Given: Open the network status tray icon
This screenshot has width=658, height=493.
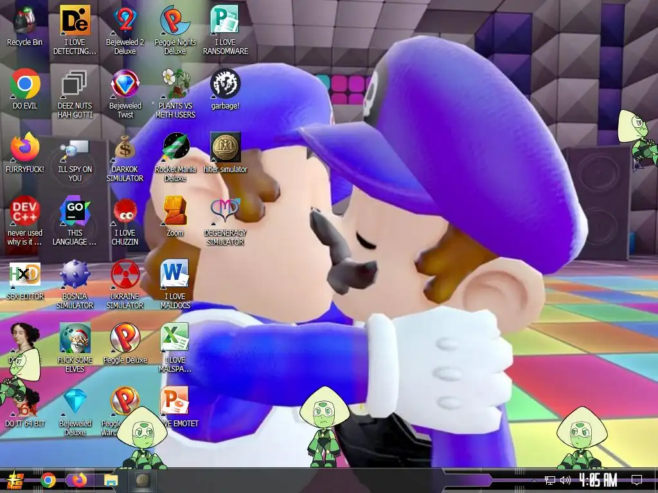Looking at the screenshot, I should (550, 480).
